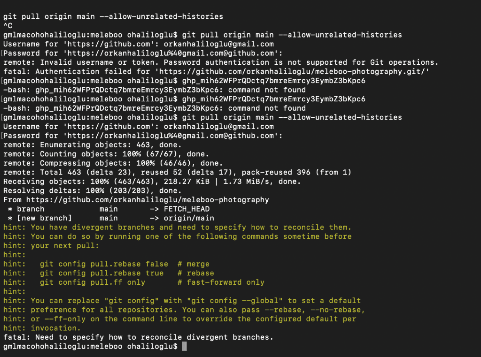The image size is (481, 357).
Task: Click the 'Receiving objects: 100%' line
Action: point(152,182)
